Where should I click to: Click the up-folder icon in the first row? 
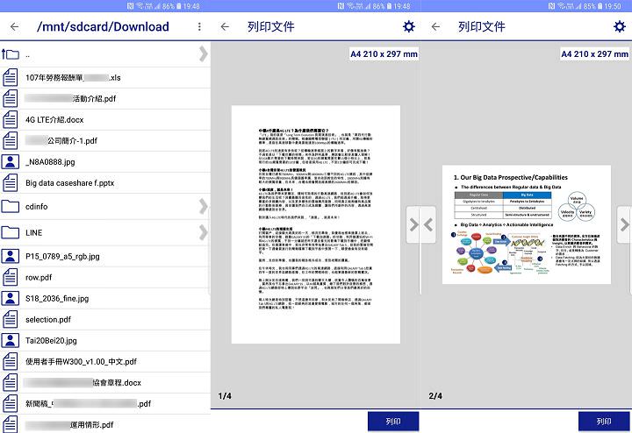10,54
